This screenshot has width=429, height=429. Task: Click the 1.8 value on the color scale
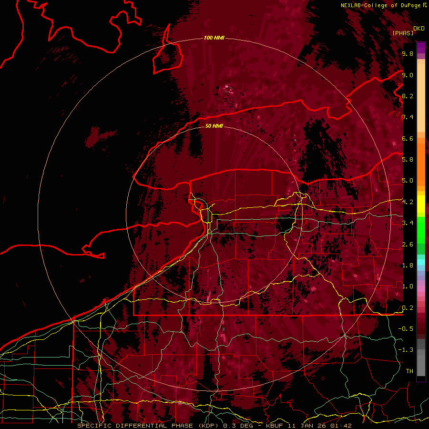(x=408, y=266)
